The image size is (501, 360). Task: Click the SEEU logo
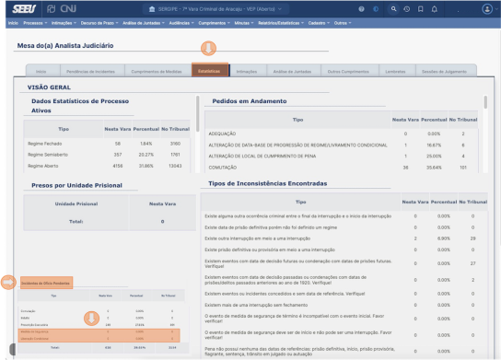click(24, 9)
